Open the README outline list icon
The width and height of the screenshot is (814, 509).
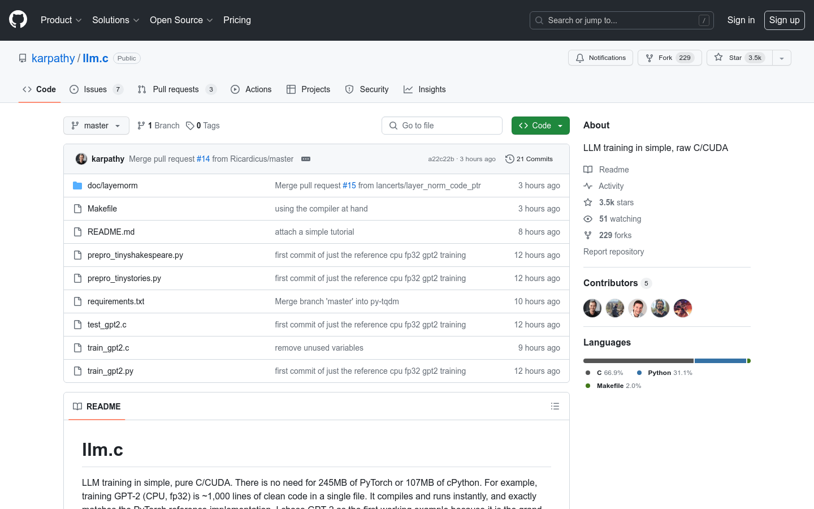pos(555,406)
